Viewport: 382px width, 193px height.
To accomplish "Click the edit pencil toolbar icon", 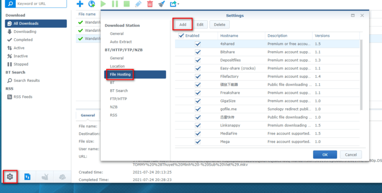I will tap(138, 3).
